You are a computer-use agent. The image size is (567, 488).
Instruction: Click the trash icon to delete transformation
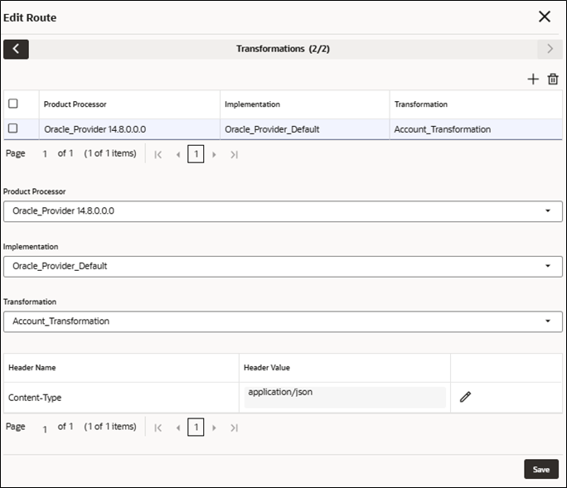pos(553,79)
